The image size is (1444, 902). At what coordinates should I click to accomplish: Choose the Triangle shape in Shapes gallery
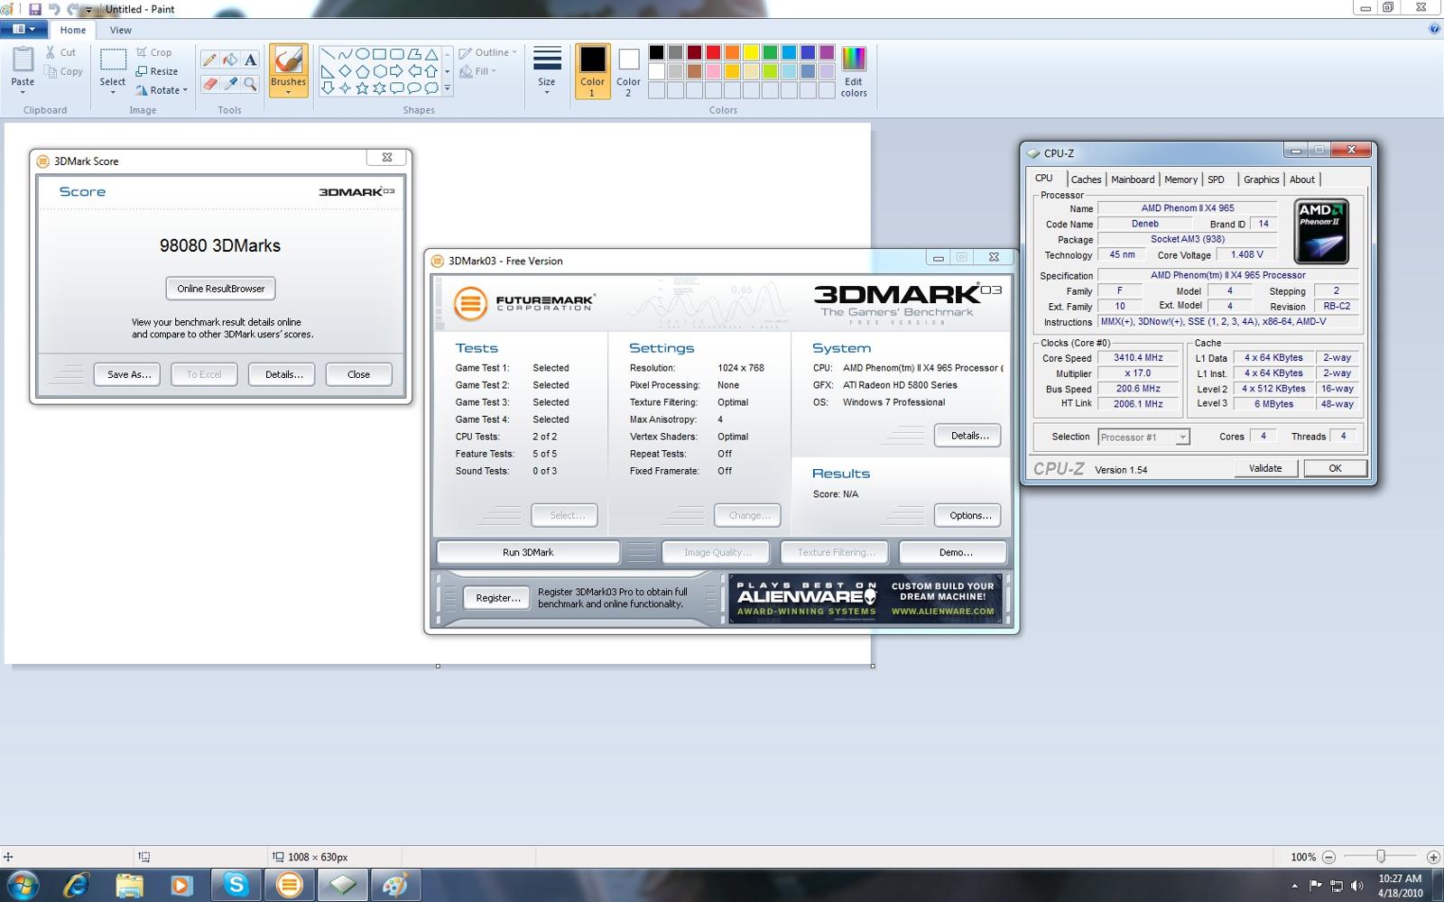point(431,54)
